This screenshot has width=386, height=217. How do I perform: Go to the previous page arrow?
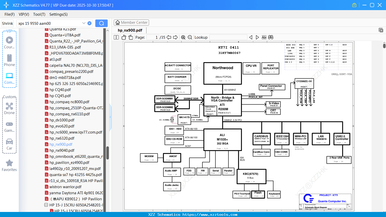click(169, 37)
